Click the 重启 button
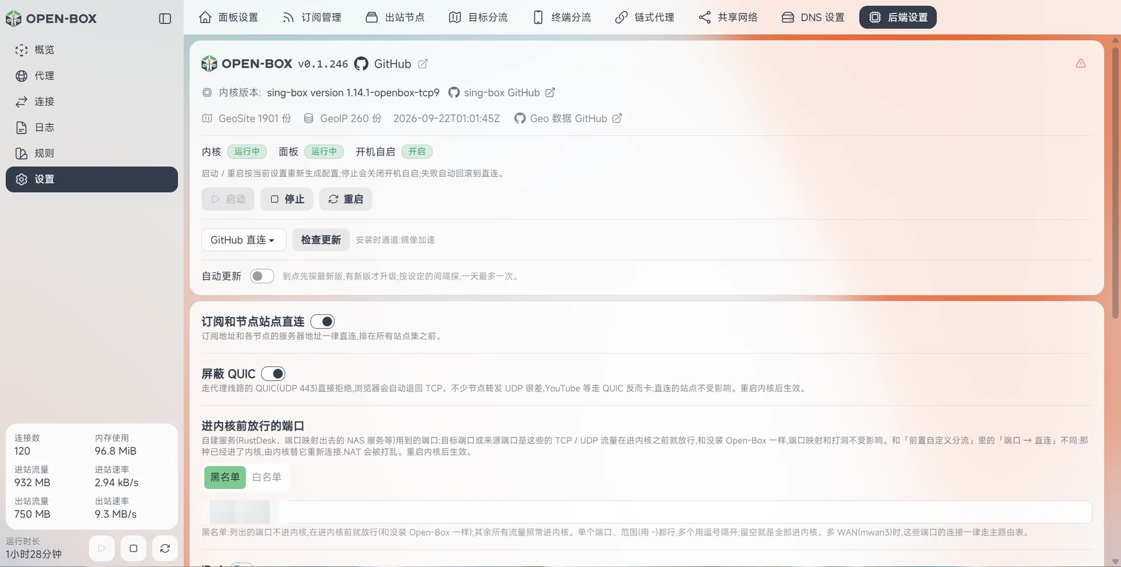This screenshot has height=567, width=1121. [346, 199]
